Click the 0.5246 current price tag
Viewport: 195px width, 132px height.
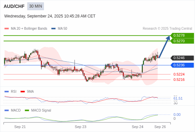(x=182, y=58)
